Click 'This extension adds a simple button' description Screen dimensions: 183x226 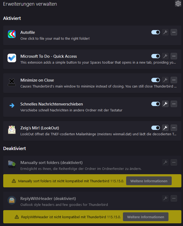(98, 63)
